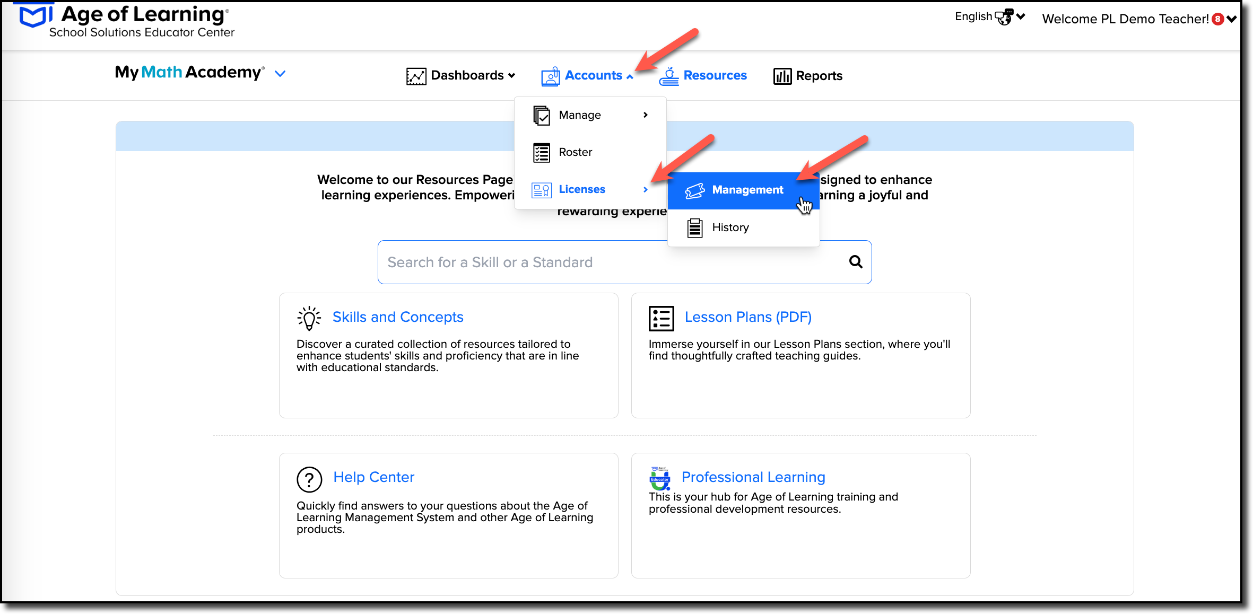Click the School Solutions Educator Center subtitle
This screenshot has height=614, width=1253.
[x=142, y=32]
